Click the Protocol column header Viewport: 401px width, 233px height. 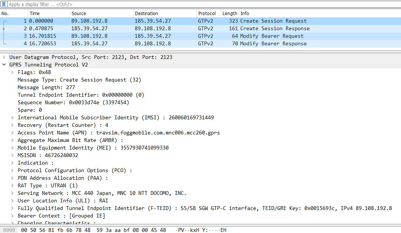208,13
